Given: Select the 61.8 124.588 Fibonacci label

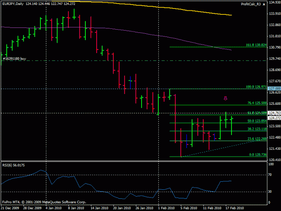Looking at the screenshot, I should (257, 113).
